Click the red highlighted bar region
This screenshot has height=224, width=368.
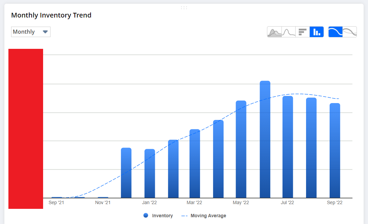point(26,129)
